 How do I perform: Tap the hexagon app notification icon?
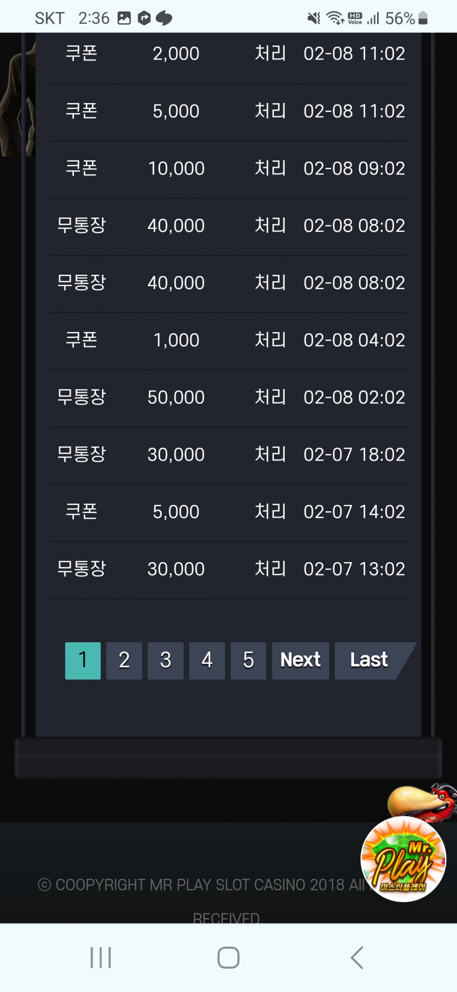point(144,18)
